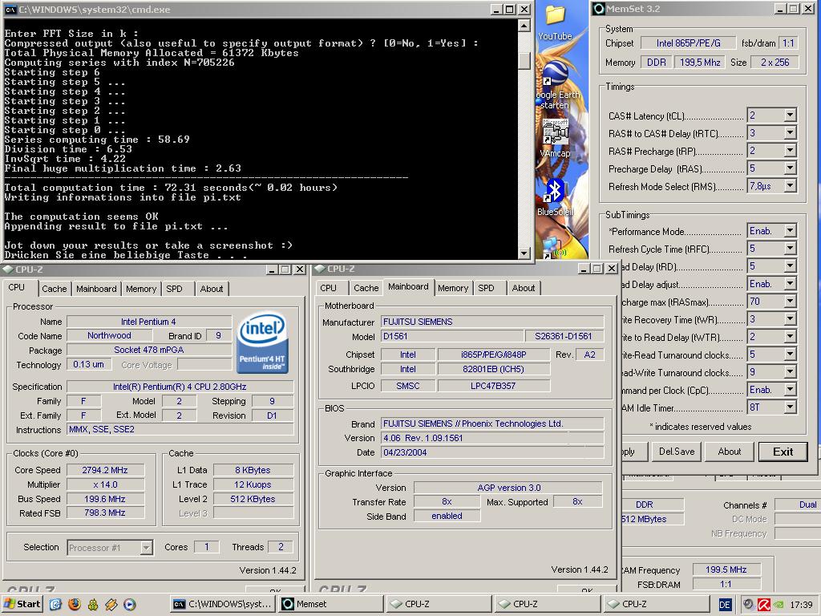Screen dimensions: 821x616
Task: Switch to the Memset taskbar button
Action: coord(331,604)
